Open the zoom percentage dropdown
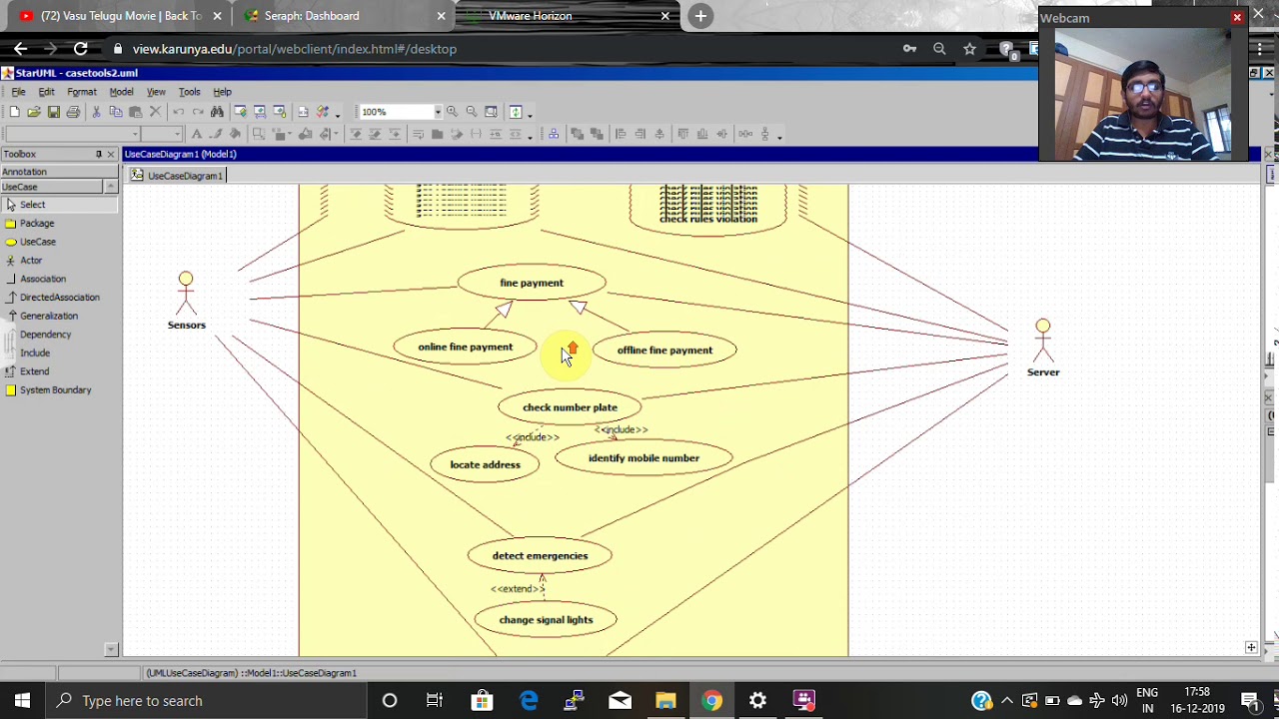Image resolution: width=1279 pixels, height=719 pixels. point(437,112)
